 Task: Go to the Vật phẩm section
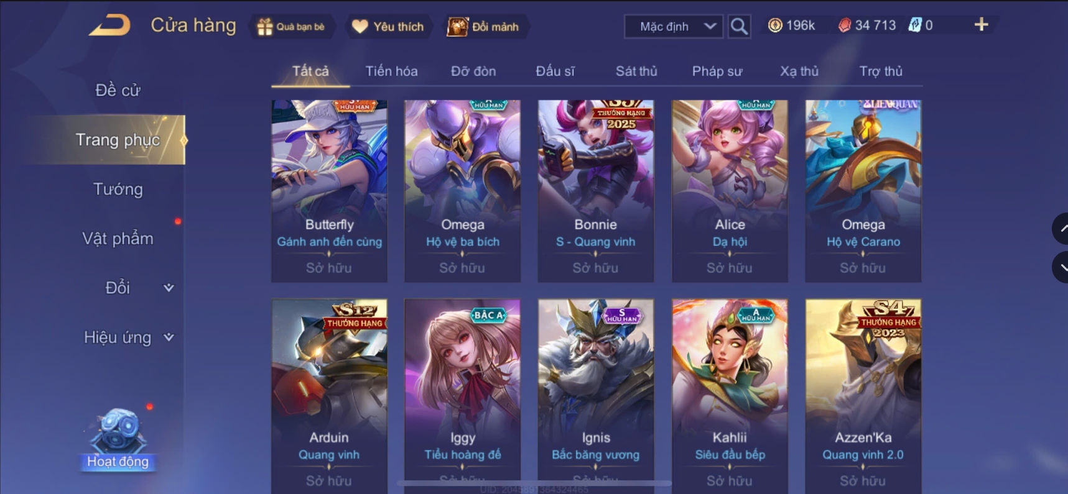point(118,239)
